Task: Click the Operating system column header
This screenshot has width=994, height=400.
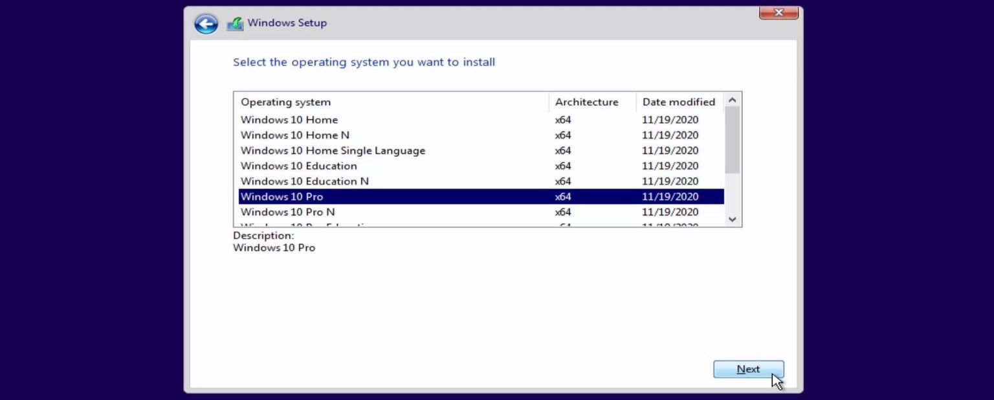Action: [x=285, y=102]
